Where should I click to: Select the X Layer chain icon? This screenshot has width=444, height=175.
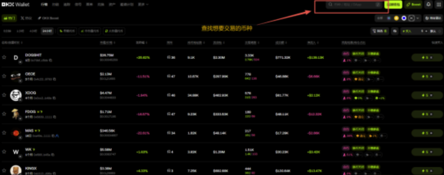click(411, 18)
